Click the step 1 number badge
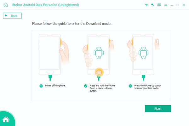The width and height of the screenshot is (189, 126). (41, 86)
